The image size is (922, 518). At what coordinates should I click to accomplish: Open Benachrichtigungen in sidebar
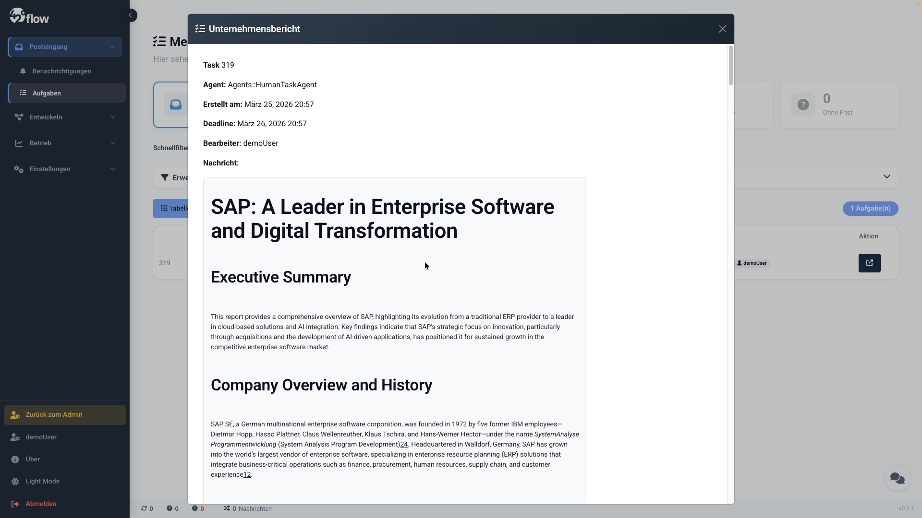pos(61,71)
